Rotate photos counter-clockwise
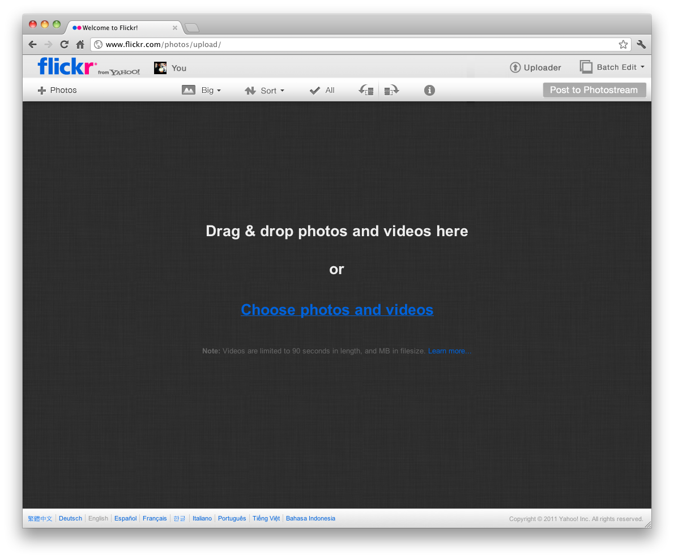 [366, 90]
